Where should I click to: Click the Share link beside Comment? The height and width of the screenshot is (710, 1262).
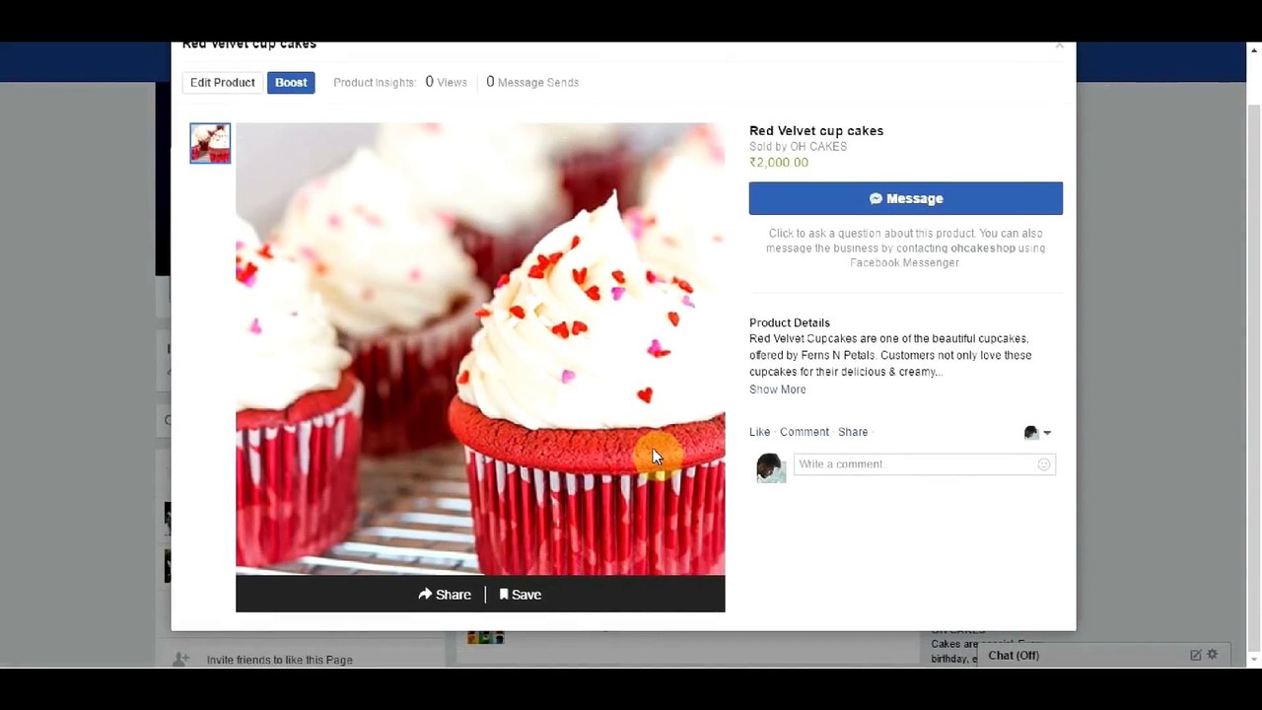coord(853,432)
